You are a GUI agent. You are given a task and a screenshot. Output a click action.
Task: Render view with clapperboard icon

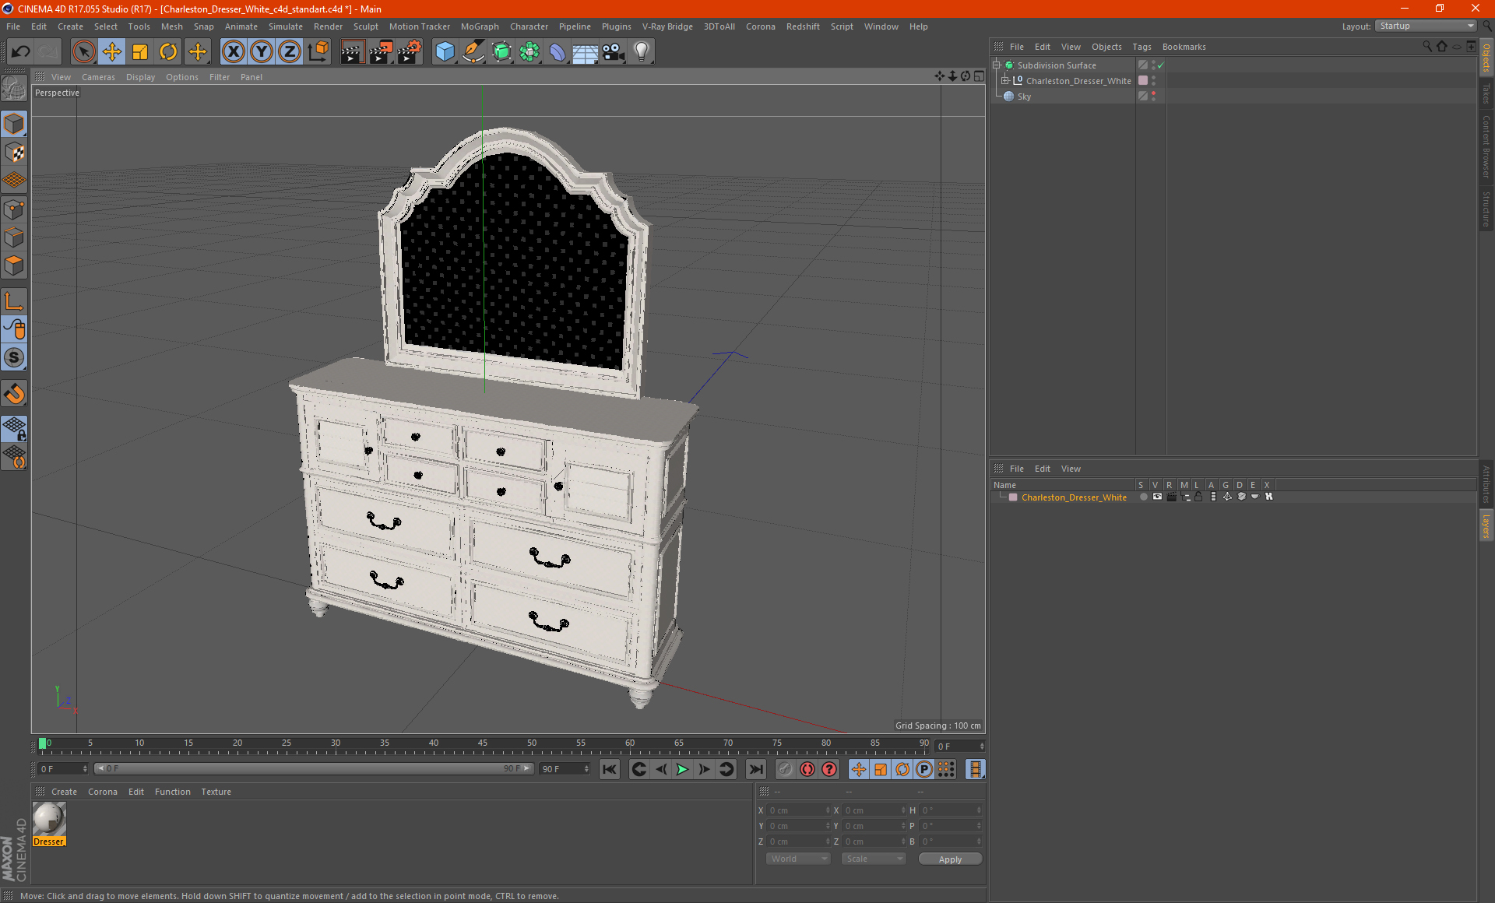352,52
